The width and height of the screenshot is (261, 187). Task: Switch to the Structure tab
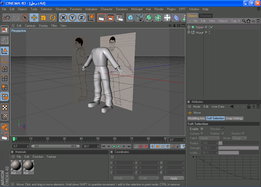point(206,16)
